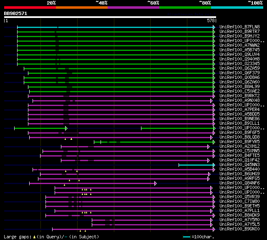Select label UniRef100_A9RFG5

tap(239, 179)
